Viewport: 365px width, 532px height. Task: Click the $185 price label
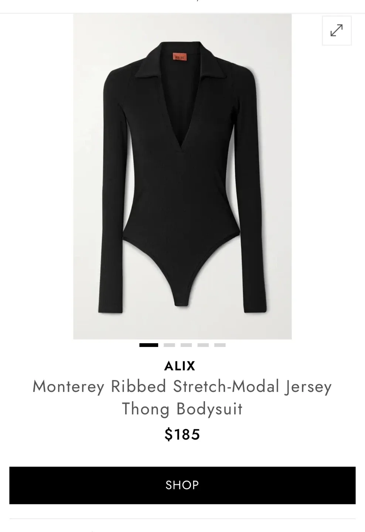coord(182,434)
